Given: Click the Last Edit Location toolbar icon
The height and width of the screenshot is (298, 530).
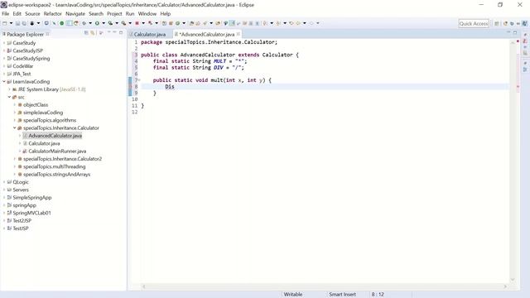Looking at the screenshot, I should [291, 23].
